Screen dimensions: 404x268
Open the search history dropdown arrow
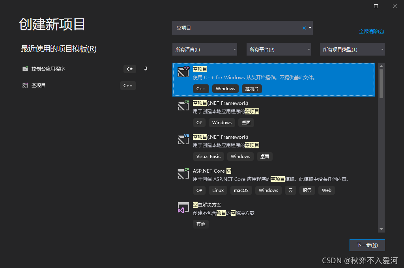[310, 28]
